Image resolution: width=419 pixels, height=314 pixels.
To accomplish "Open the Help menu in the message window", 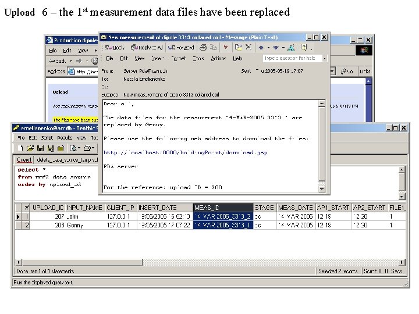I will pyautogui.click(x=237, y=58).
